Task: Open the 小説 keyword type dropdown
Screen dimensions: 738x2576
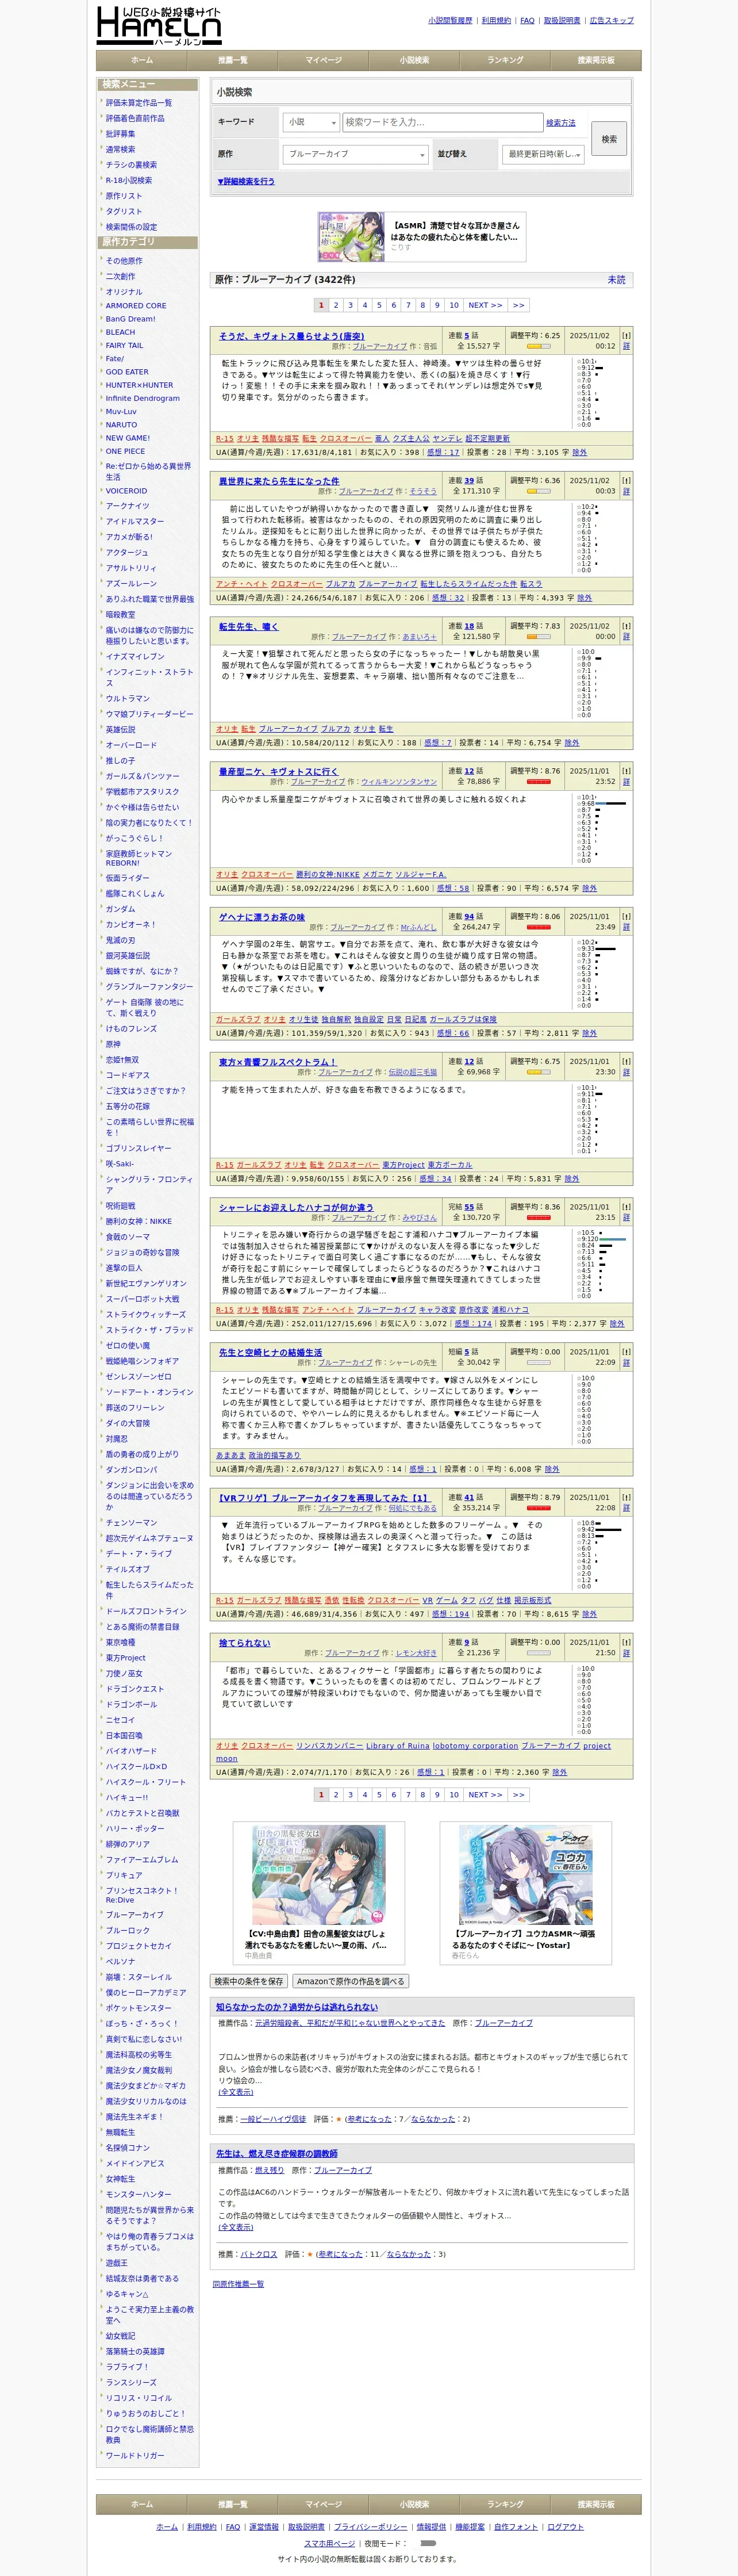Action: pyautogui.click(x=311, y=122)
